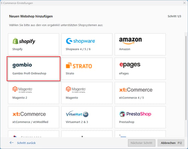Choose the Strato shop tile
The height and width of the screenshot is (149, 188).
point(87,69)
